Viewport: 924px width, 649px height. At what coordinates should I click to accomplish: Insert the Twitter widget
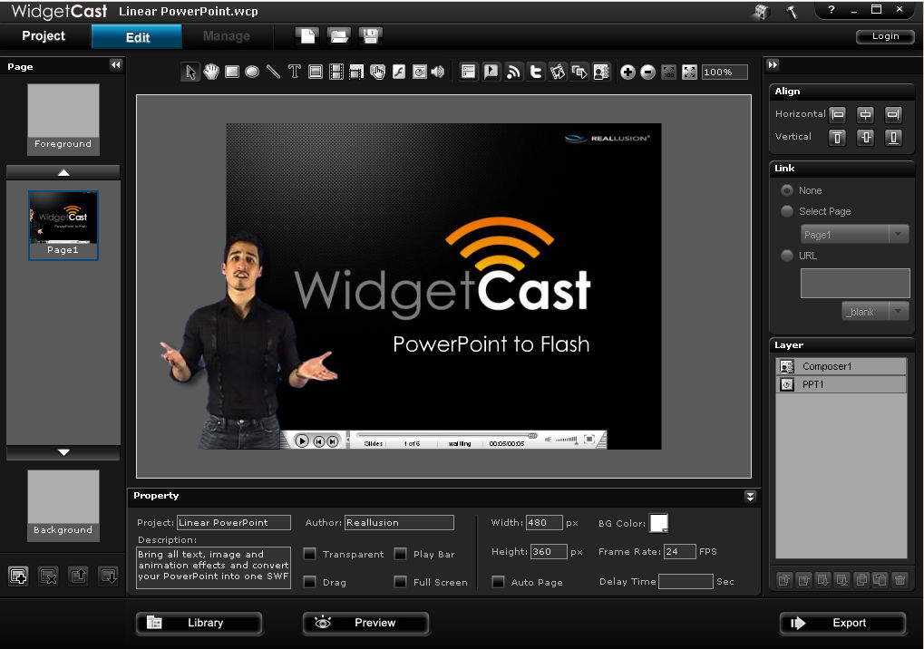click(x=535, y=73)
